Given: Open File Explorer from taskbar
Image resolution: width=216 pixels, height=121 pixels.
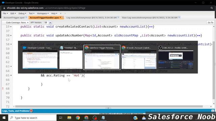Looking at the screenshot, I should pyautogui.click(x=69, y=118).
